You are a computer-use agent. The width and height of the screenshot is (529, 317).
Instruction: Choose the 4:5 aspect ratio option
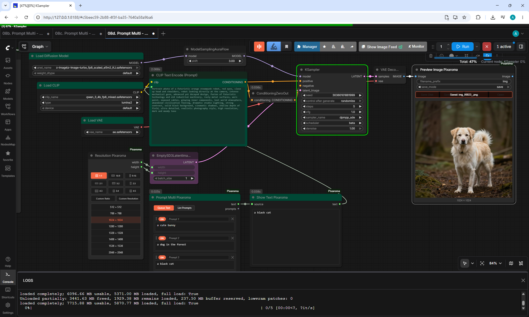[133, 191]
